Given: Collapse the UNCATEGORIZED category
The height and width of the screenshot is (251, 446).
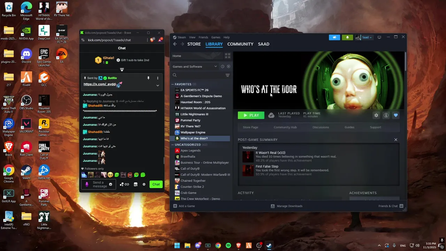Looking at the screenshot, I should coord(172,145).
